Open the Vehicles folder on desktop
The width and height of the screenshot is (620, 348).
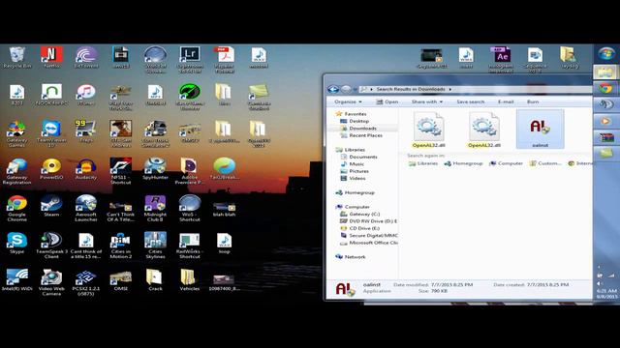tap(190, 279)
